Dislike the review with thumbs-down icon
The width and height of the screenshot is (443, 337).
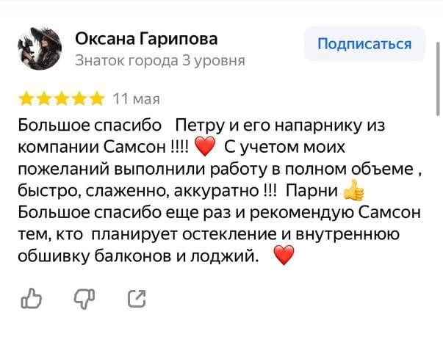pos(84,299)
